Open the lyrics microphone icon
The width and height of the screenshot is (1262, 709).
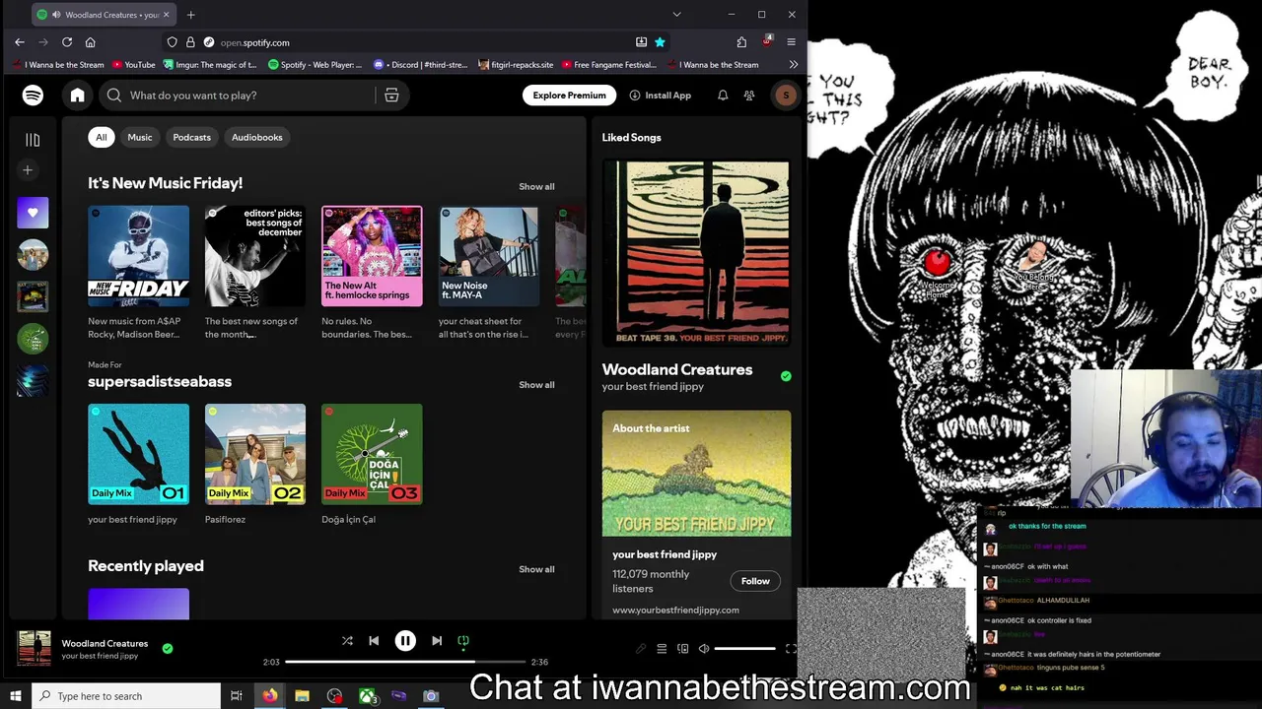pos(641,649)
